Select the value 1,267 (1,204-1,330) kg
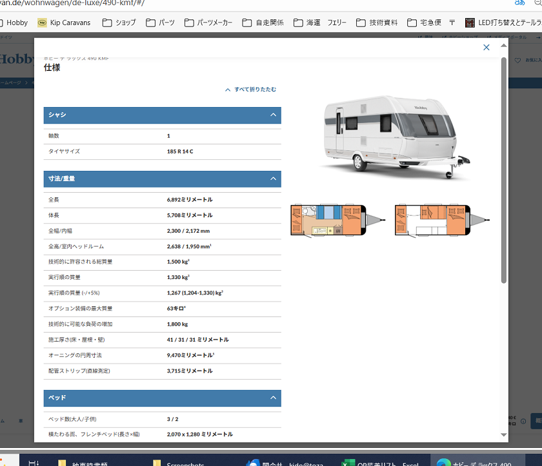 195,293
